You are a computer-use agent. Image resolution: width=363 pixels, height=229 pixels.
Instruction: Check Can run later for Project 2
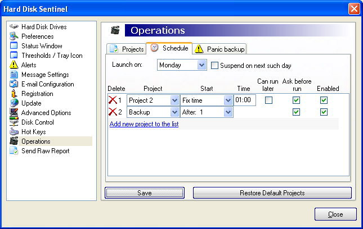pyautogui.click(x=268, y=100)
